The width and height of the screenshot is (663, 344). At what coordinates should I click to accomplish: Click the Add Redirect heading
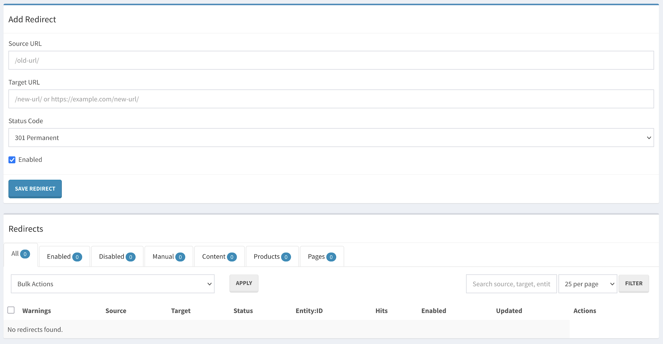coord(32,19)
